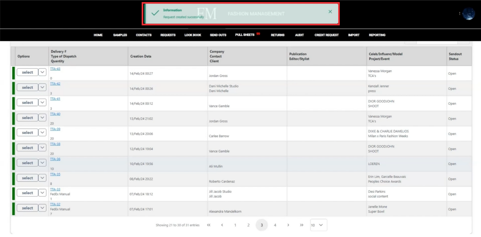Click select button for TTA-36

[27, 163]
